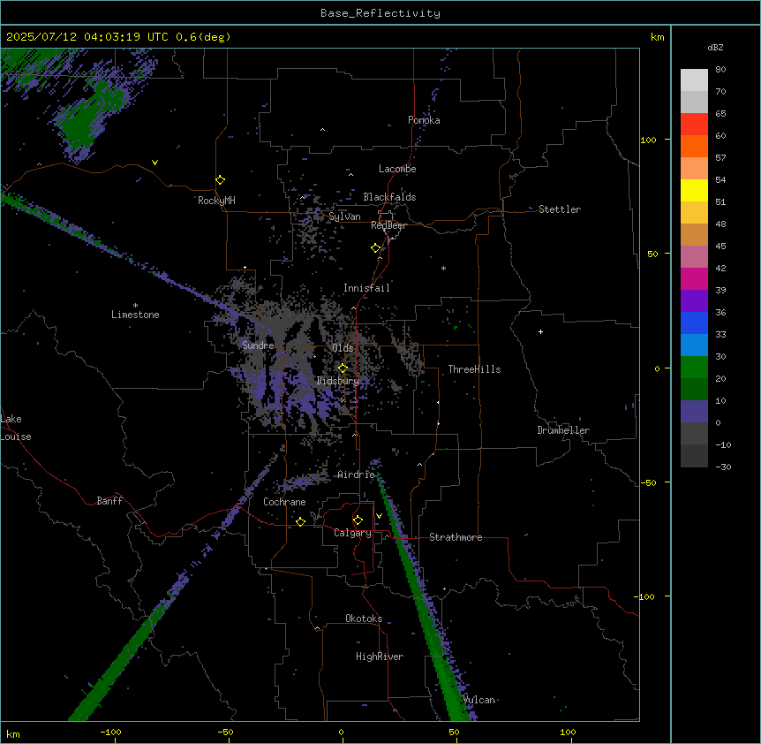Image resolution: width=761 pixels, height=744 pixels.
Task: Click the yellow diamond marker above Calgary label
Action: [358, 520]
